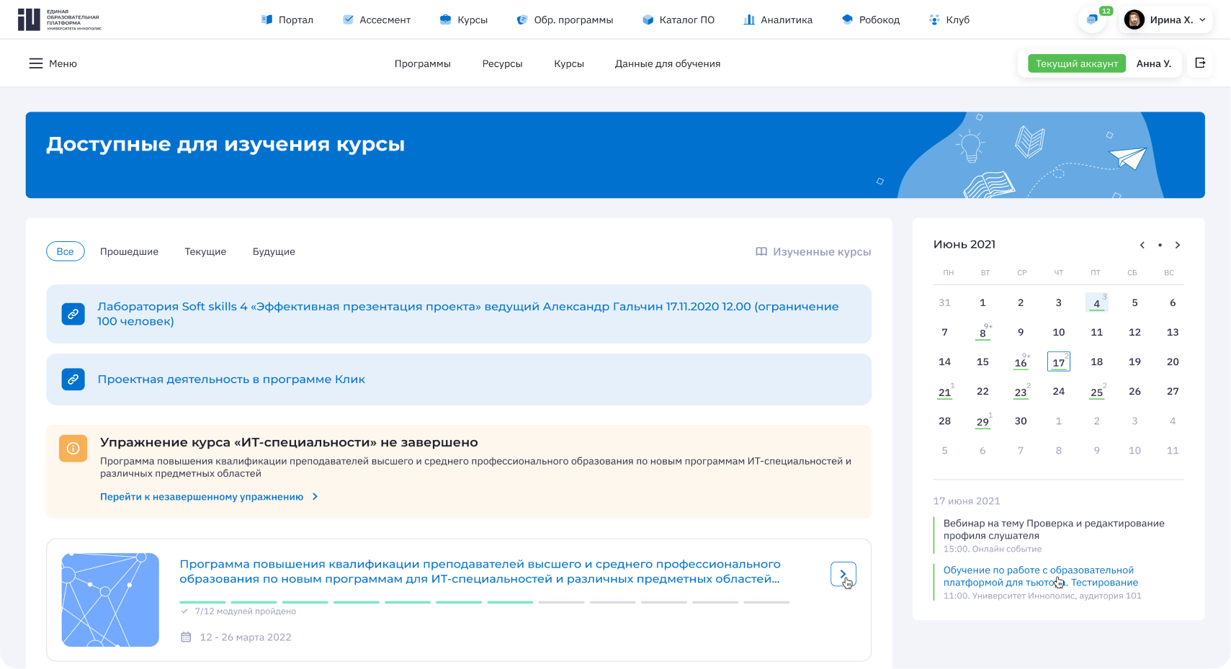Click the Июнь 2021 calendar heading
Screen dimensions: 1231x669
click(964, 244)
